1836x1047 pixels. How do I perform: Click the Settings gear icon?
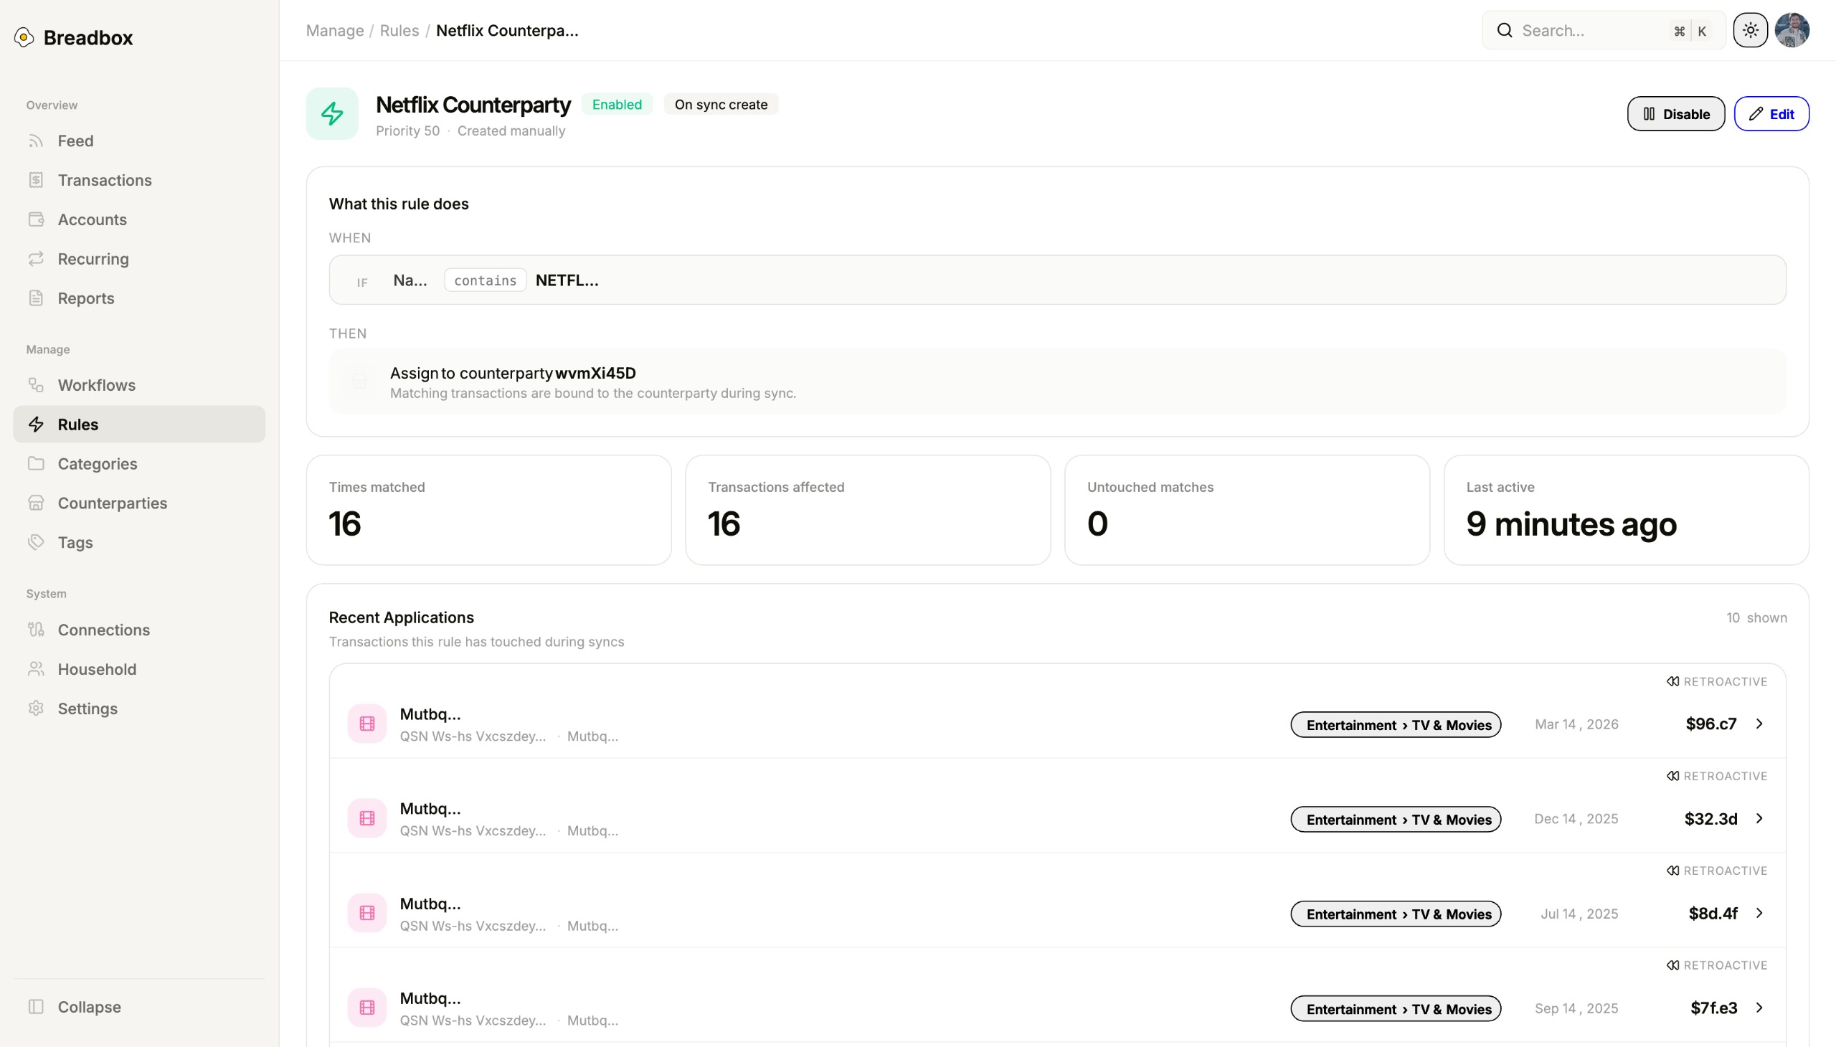click(36, 709)
